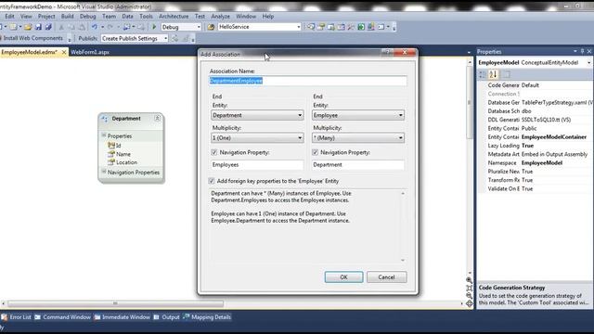
Task: Open the Error List panel
Action: [17, 317]
